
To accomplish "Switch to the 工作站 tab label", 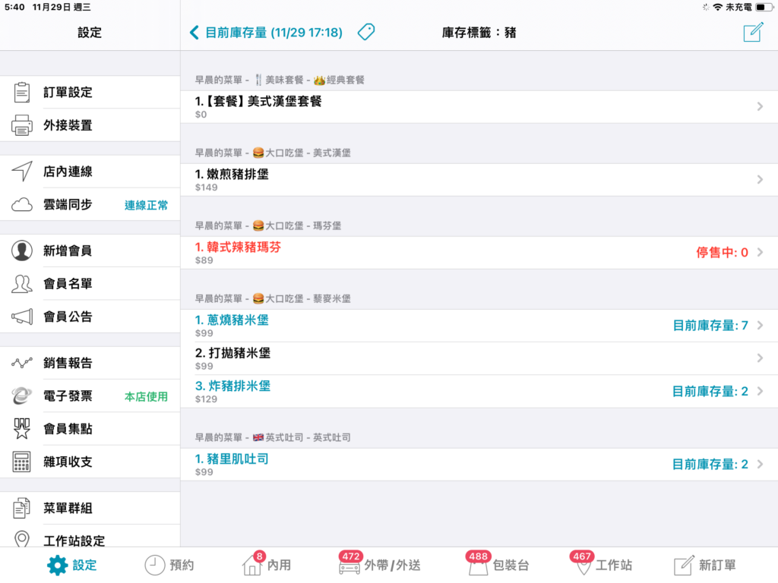I will tap(614, 565).
